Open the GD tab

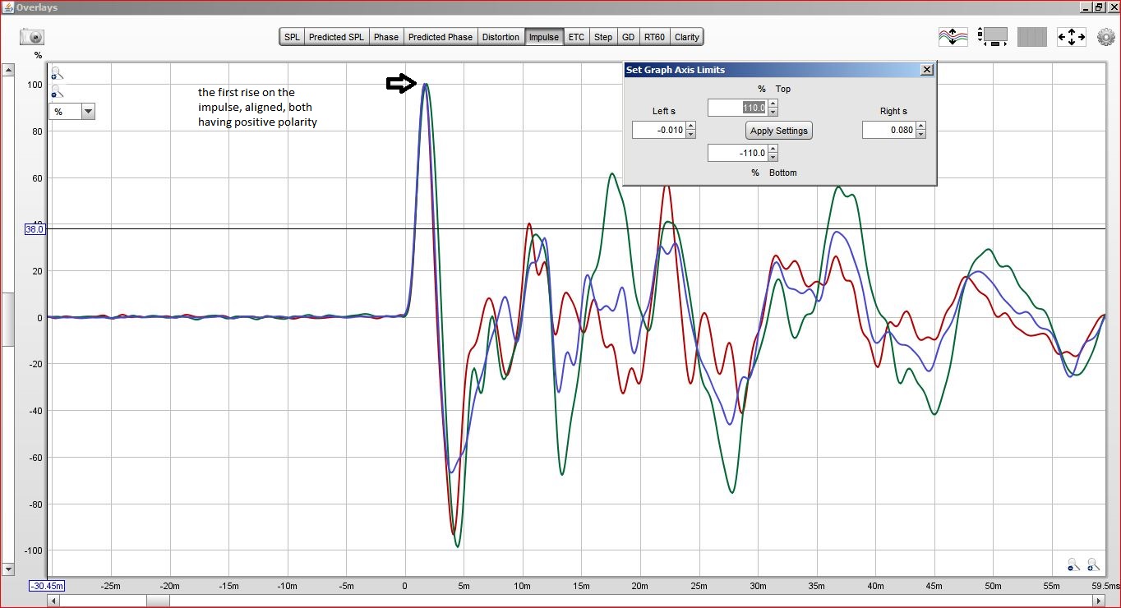point(628,37)
